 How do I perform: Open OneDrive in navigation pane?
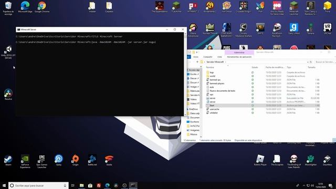[x=193, y=109]
